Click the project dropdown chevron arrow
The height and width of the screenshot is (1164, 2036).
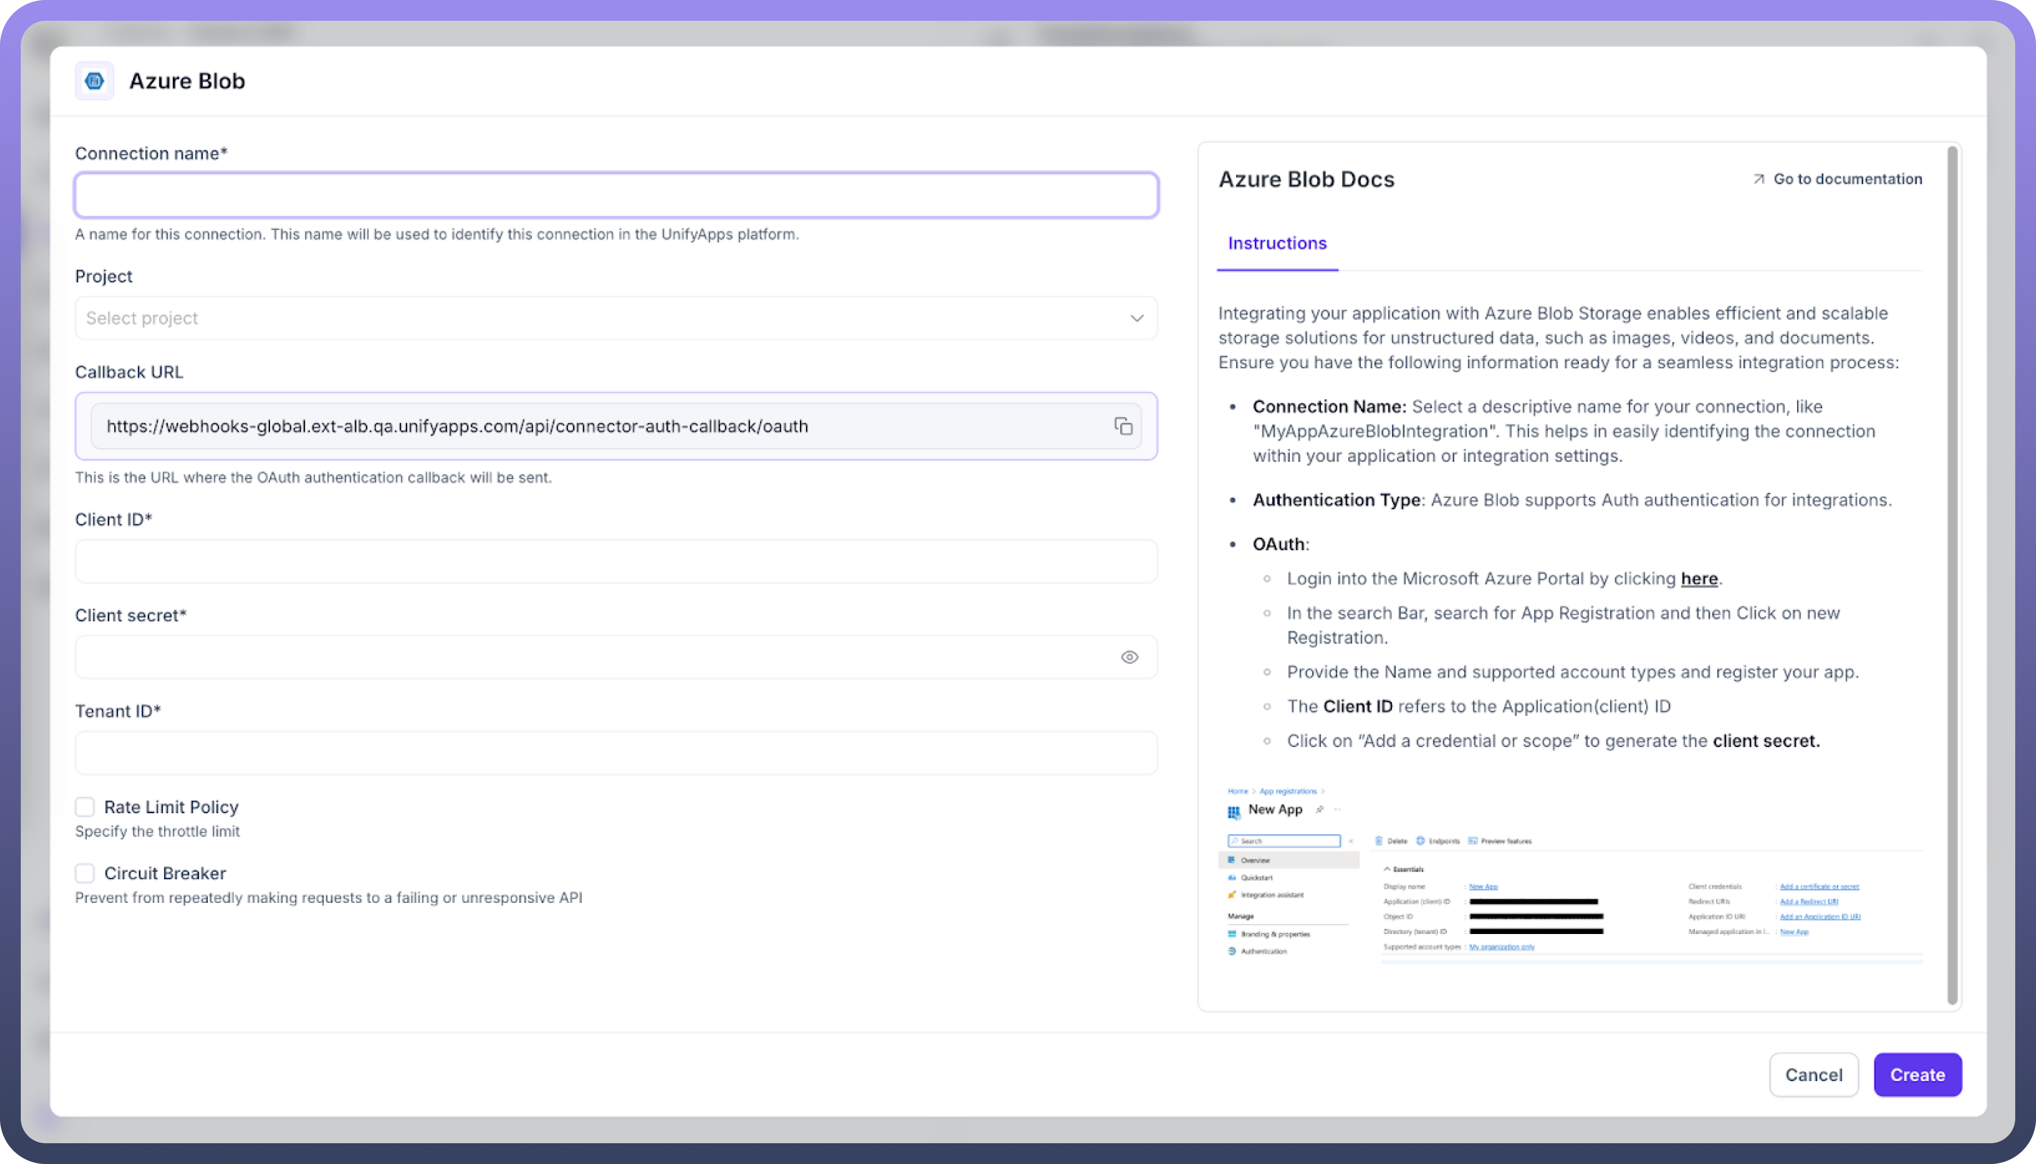(x=1136, y=318)
